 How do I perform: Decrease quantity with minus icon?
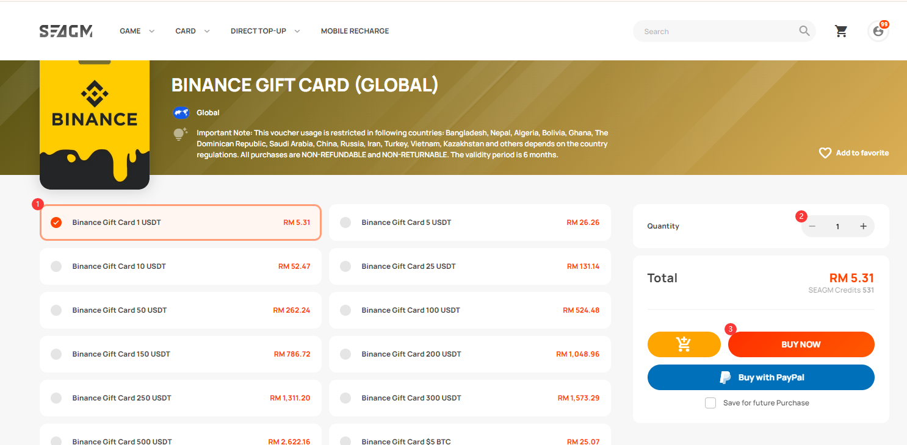pyautogui.click(x=812, y=226)
